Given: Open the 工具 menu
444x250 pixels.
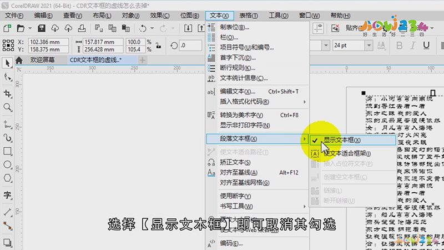Looking at the screenshot, I should [279, 16].
